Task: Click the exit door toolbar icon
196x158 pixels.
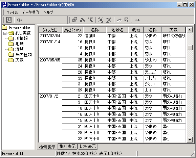Action: 9,20
